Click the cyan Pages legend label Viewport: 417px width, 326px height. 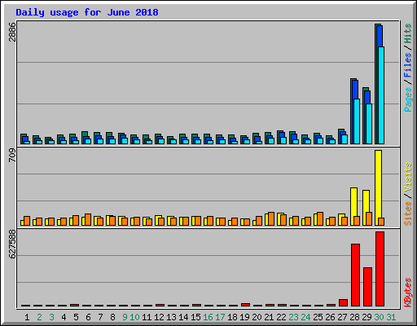click(x=407, y=99)
